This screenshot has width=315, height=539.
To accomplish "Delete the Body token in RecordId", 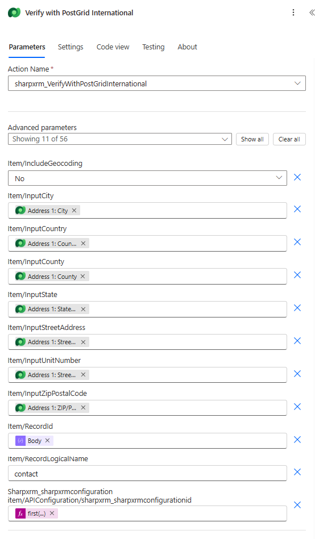I will [48, 440].
